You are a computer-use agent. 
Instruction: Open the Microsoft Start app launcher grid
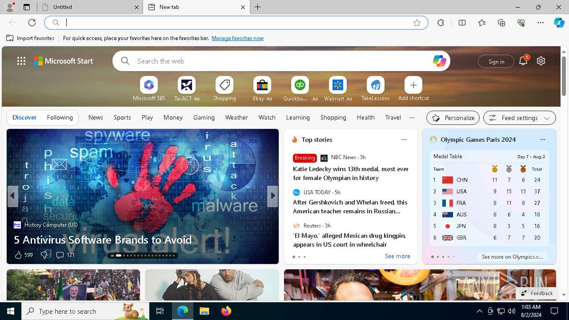(21, 61)
